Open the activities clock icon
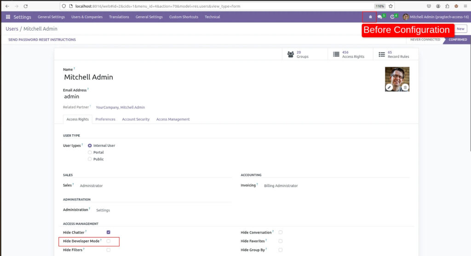This screenshot has height=256, width=471. pos(392,17)
